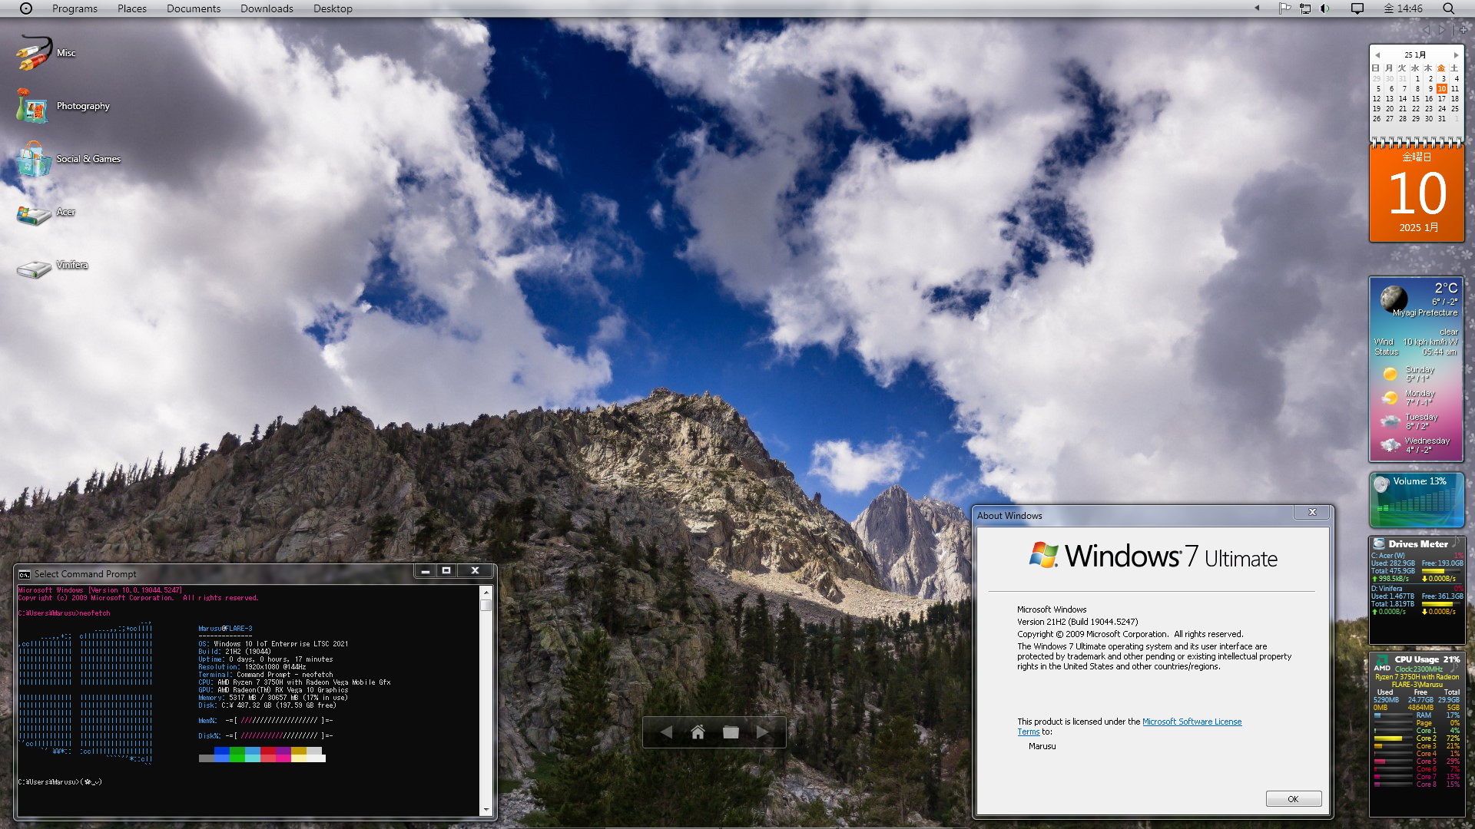Click the circular start logo in top bar

coord(25,8)
